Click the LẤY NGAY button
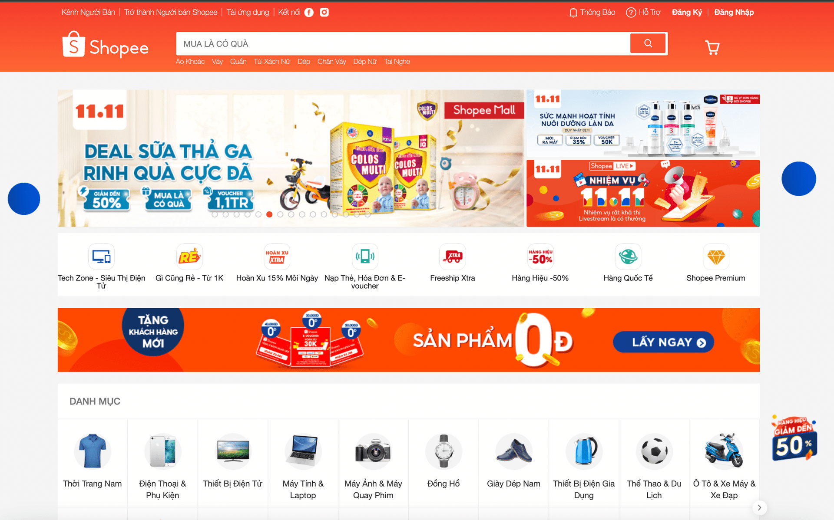834x520 pixels. (x=663, y=342)
